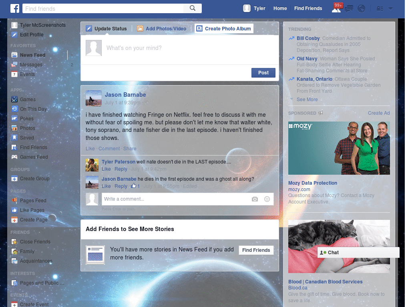Screen dimensions: 410x307
Task: Open Mozy Data Protection ad link
Action: coord(312,183)
